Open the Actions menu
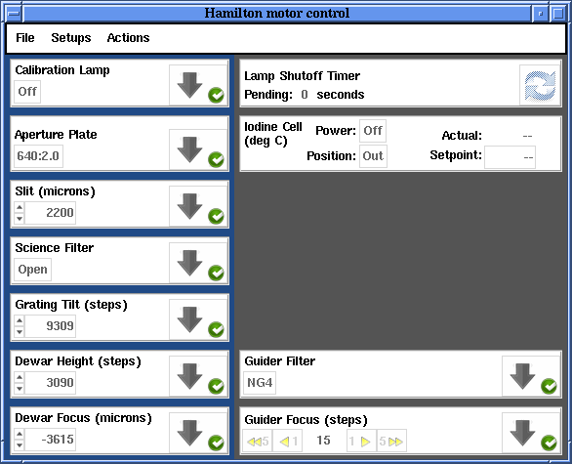 click(x=128, y=37)
